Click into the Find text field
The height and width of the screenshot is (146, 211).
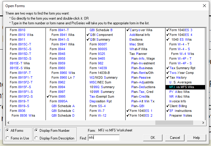click(x=103, y=138)
